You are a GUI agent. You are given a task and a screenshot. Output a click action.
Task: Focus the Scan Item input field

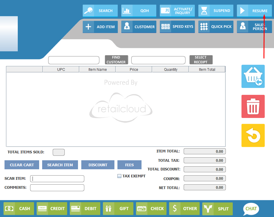coord(57,179)
